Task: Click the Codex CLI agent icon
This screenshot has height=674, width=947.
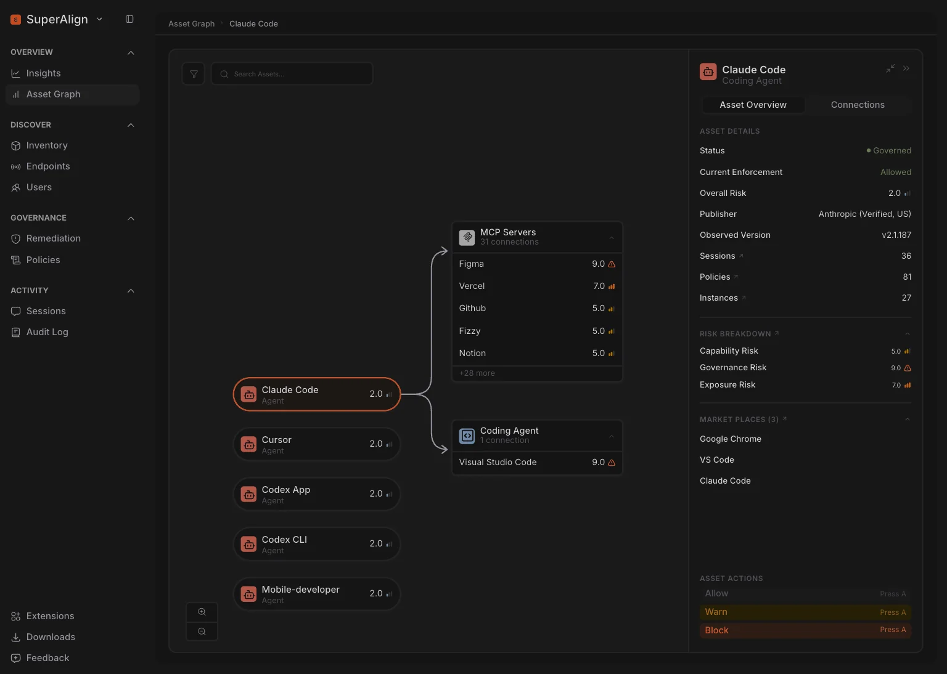Action: [x=248, y=544]
